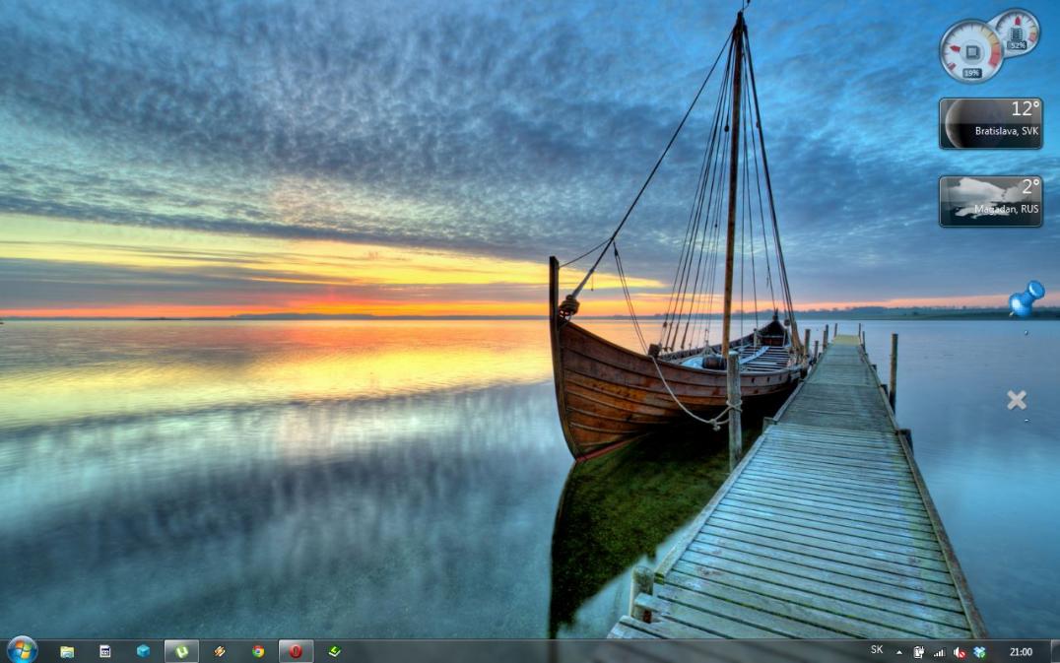This screenshot has height=663, width=1060.
Task: Click the battery power tray icon
Action: pos(919,651)
